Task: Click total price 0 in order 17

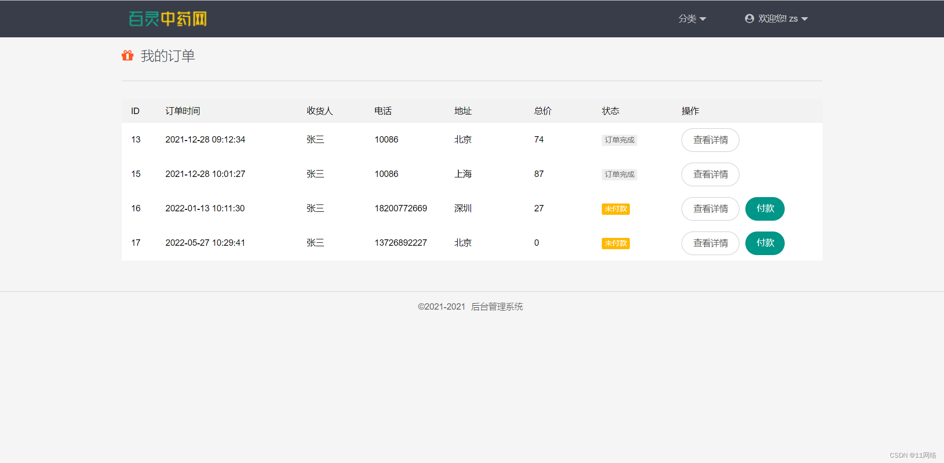Action: 536,243
